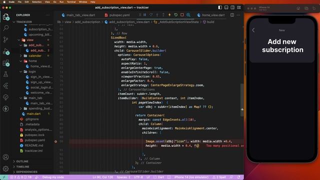
Task: Trigger Flutter Hot Reload lightning button
Action: click(169, 15)
